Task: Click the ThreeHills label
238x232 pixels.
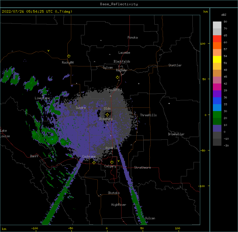Action: 148,115
